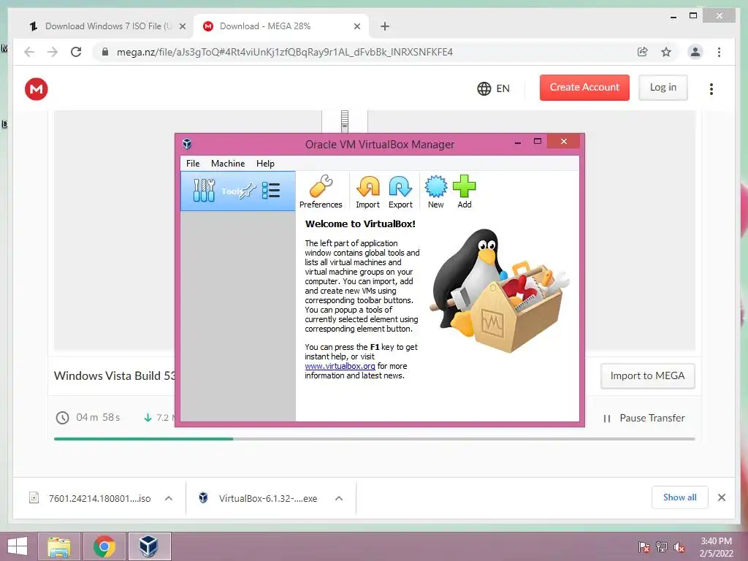Viewport: 748px width, 561px height.
Task: Open MEGA page three-dot menu
Action: (711, 88)
